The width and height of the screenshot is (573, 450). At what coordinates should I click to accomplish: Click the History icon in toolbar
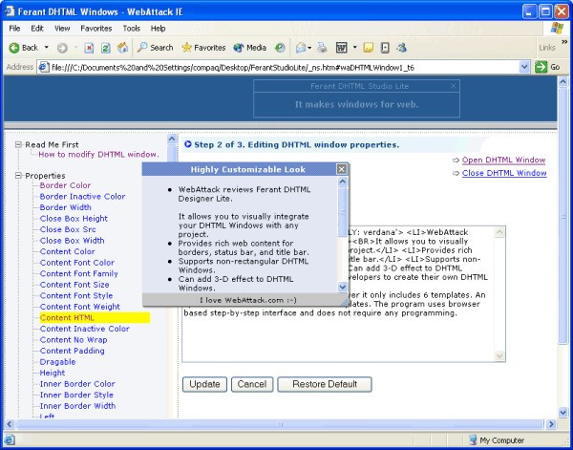point(280,48)
